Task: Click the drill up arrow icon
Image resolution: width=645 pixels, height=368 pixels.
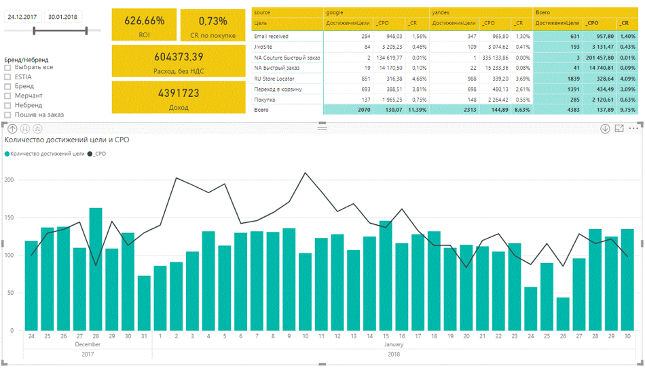Action: (12, 129)
